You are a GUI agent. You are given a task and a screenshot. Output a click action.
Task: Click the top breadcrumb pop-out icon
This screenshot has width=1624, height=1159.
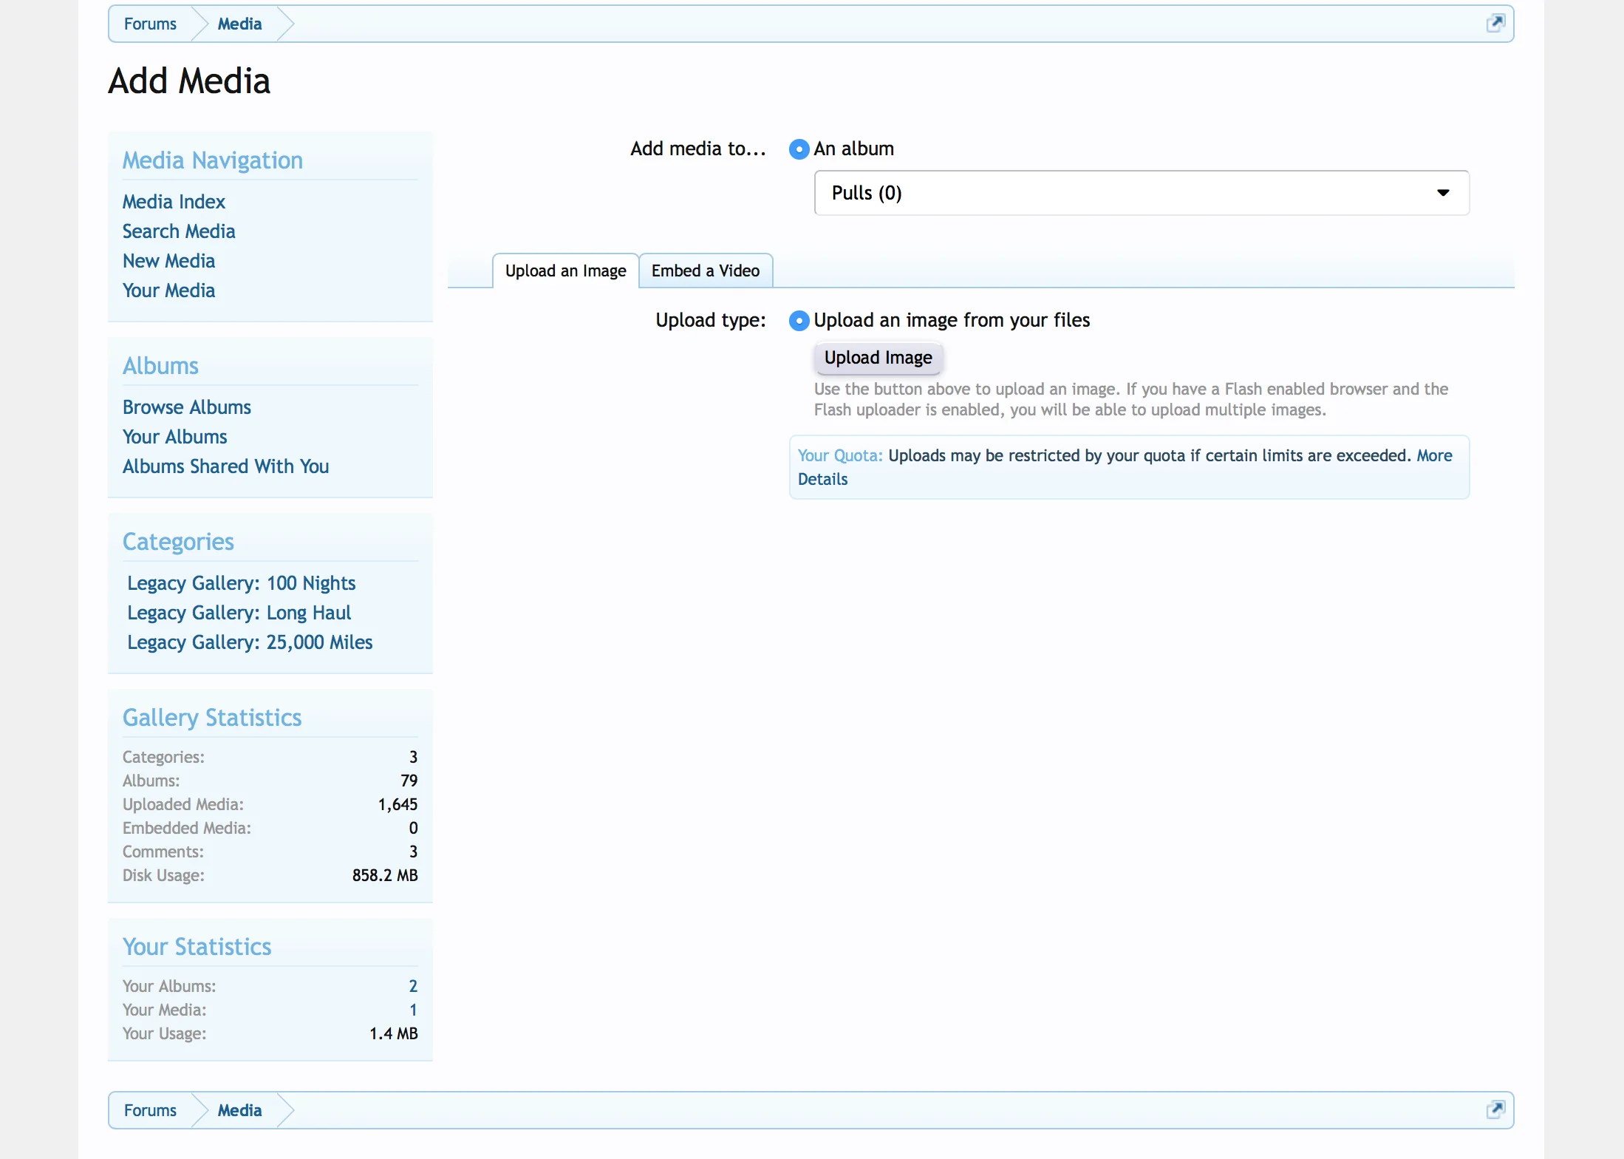coord(1495,24)
